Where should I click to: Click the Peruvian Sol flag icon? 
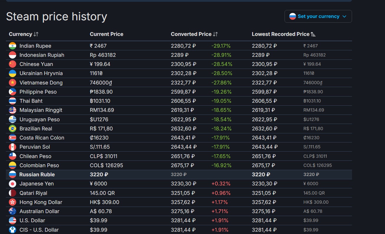point(12,147)
